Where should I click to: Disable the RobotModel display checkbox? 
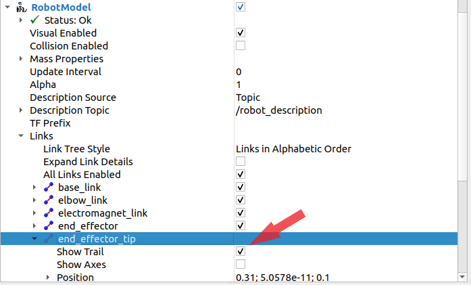click(x=241, y=7)
